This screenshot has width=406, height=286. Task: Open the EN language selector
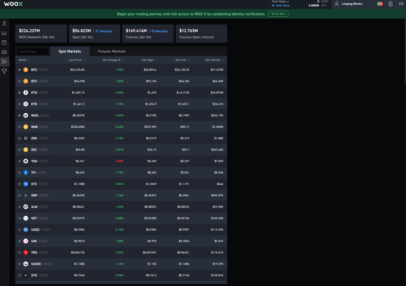click(401, 4)
